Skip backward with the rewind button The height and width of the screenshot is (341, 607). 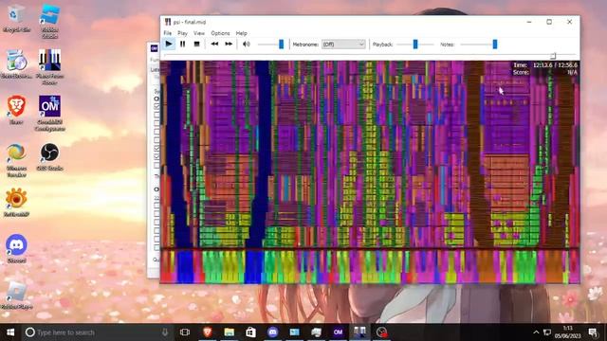tap(214, 45)
